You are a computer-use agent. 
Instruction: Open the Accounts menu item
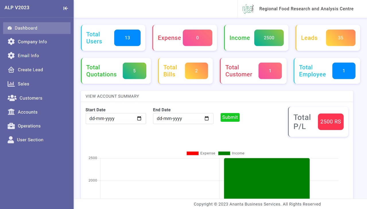37,112
